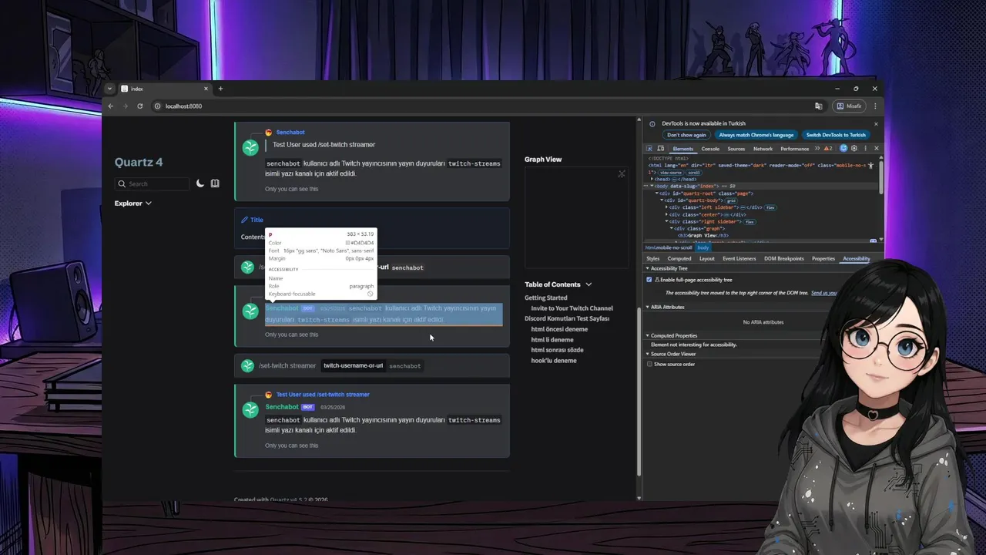Viewport: 986px width, 555px height.
Task: Expand the left sidebar div node
Action: click(666, 207)
